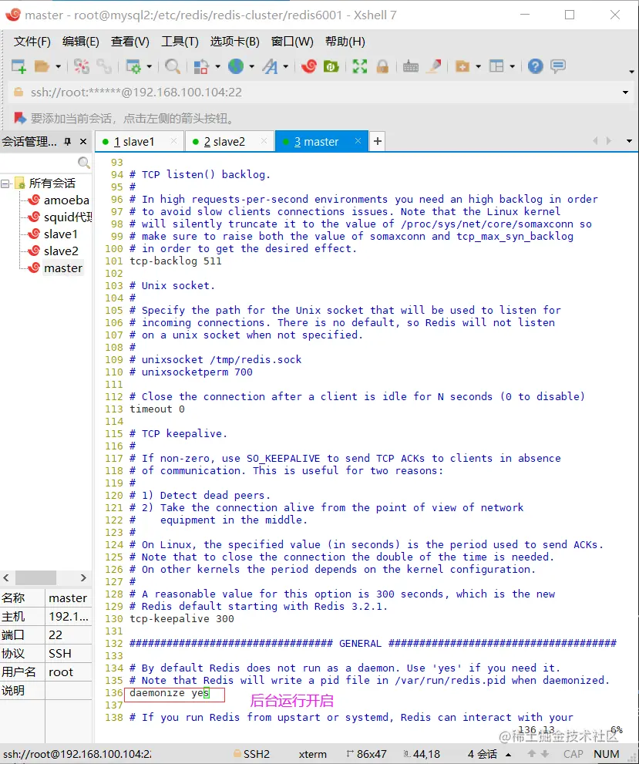Screen dimensions: 639x764
Task: Click the 主机 value 192.1... cell
Action: (x=69, y=617)
